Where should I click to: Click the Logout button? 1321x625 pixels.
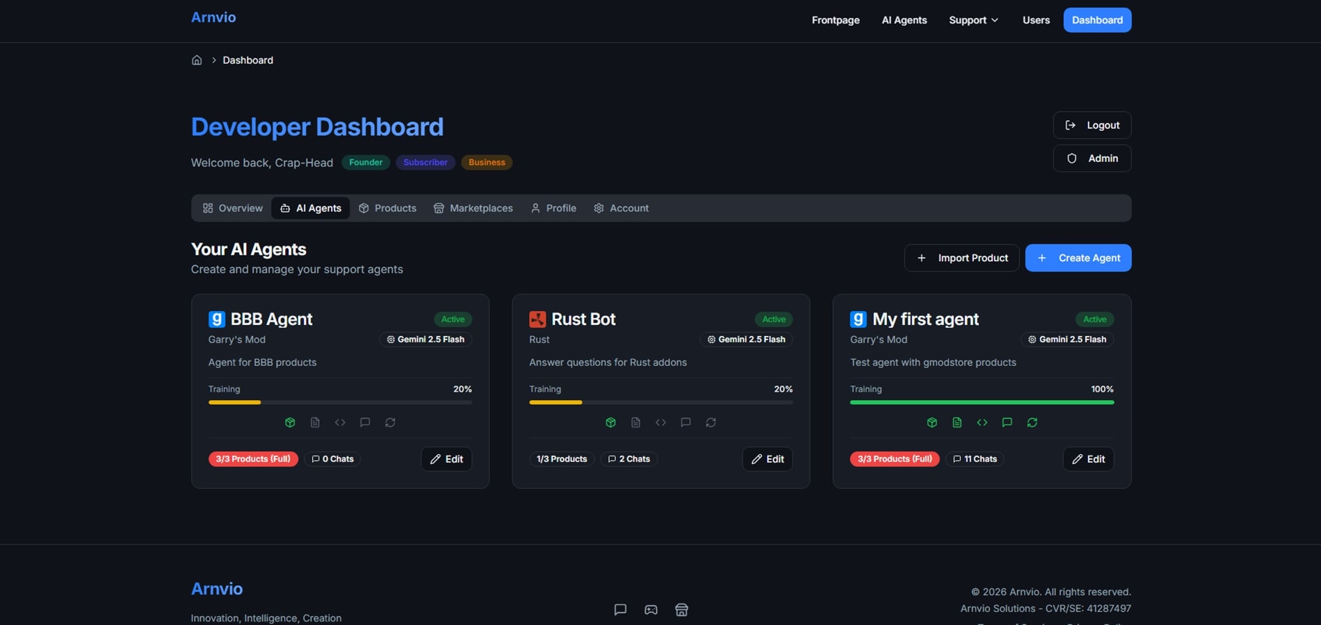pos(1092,125)
